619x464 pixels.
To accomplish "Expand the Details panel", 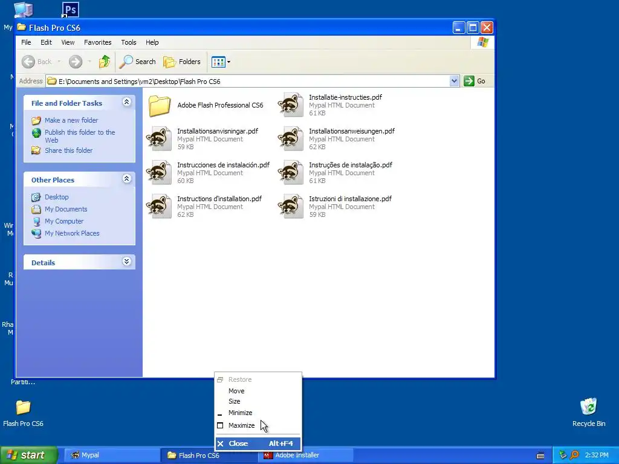I will [x=127, y=262].
